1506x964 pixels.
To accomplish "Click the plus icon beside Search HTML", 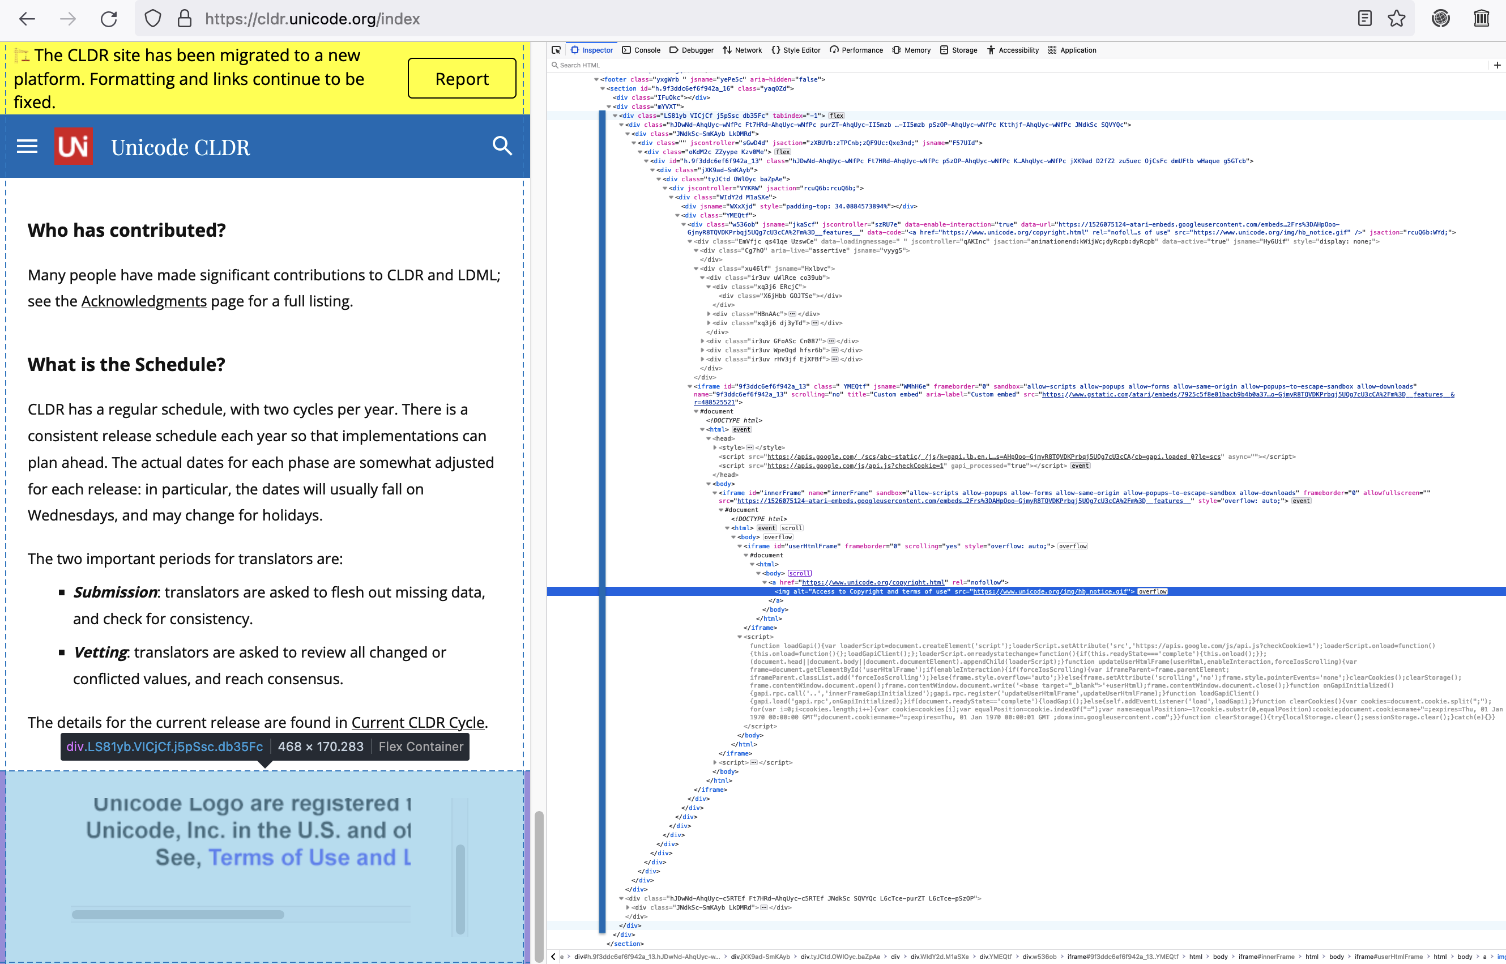I will (x=1496, y=65).
